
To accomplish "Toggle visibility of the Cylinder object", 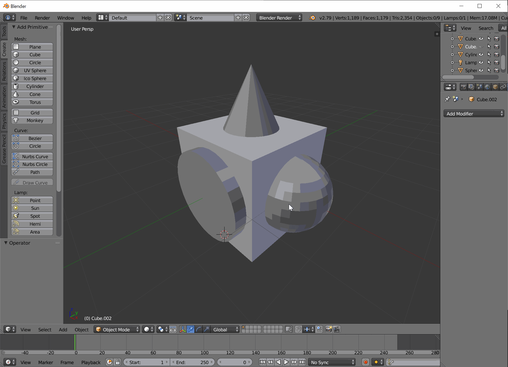I will (481, 55).
